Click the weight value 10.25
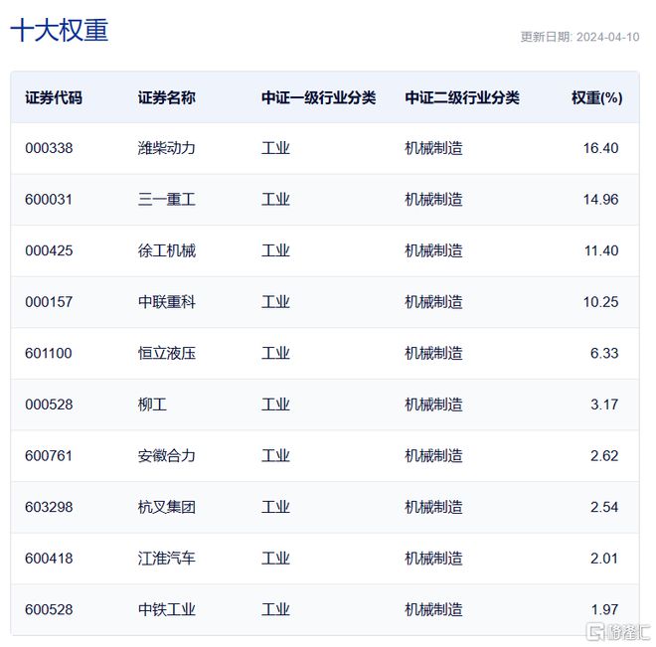This screenshot has height=647, width=656. click(x=600, y=302)
